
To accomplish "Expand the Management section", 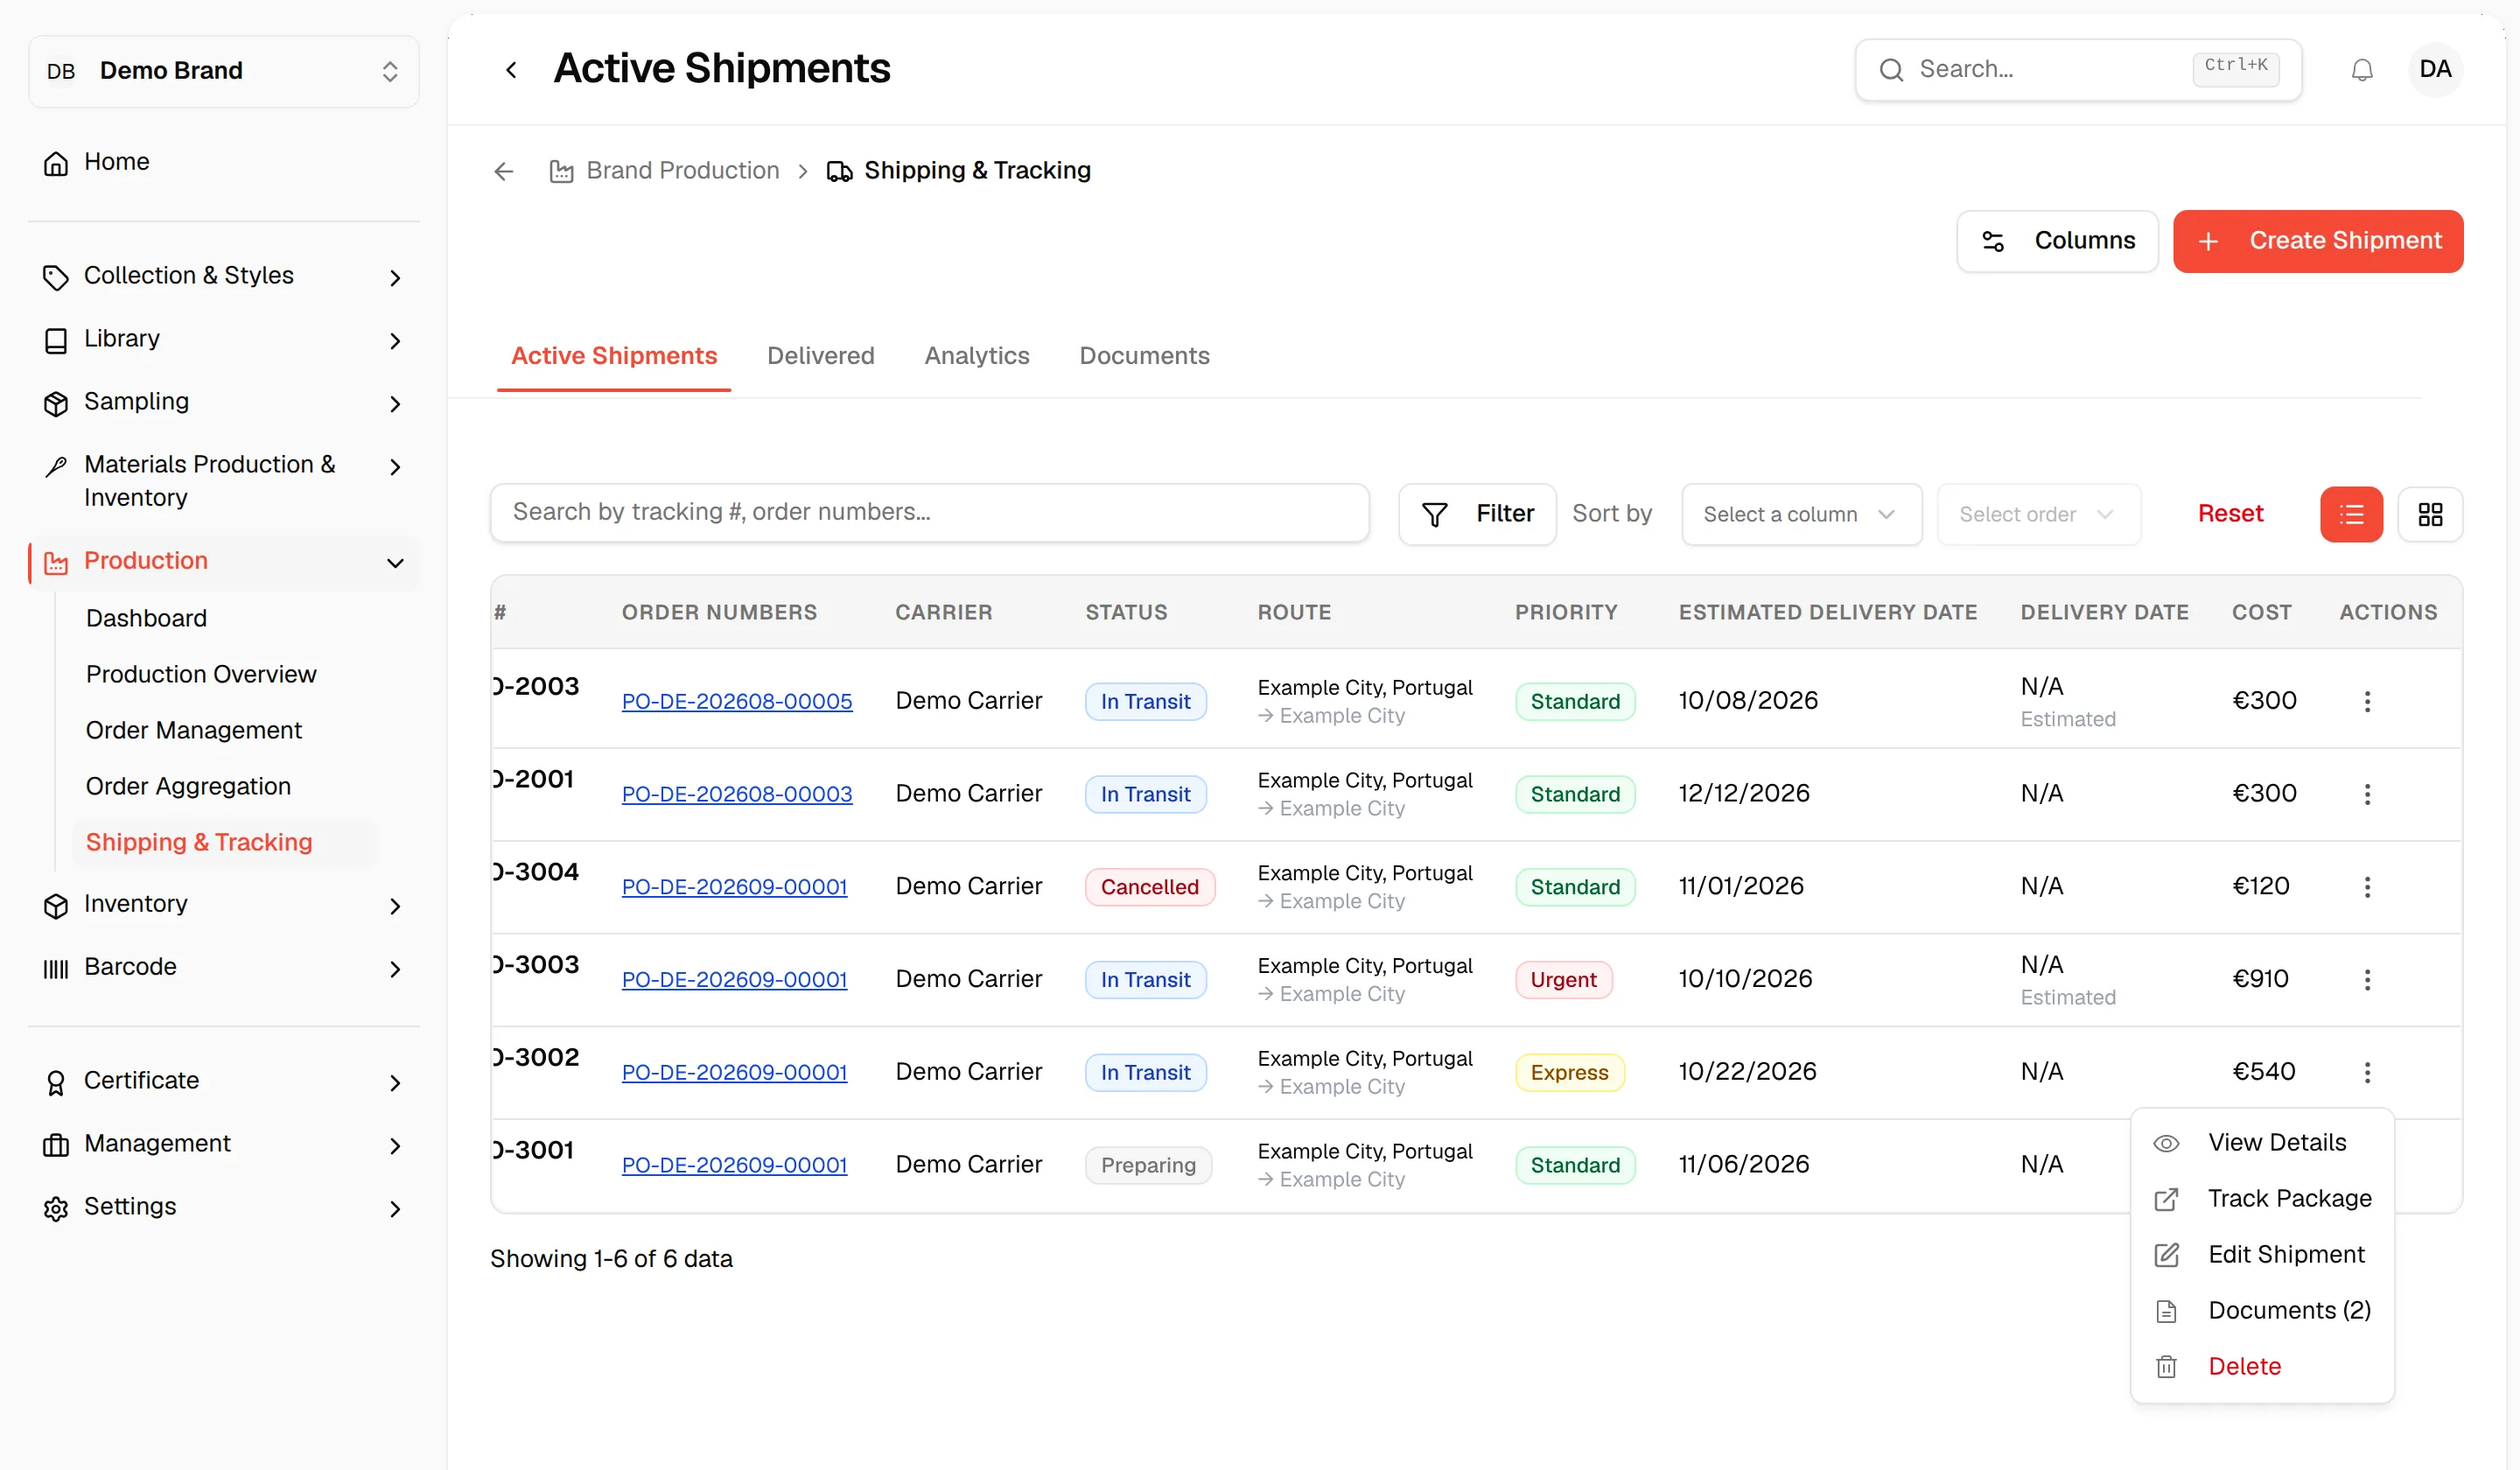I will (224, 1144).
